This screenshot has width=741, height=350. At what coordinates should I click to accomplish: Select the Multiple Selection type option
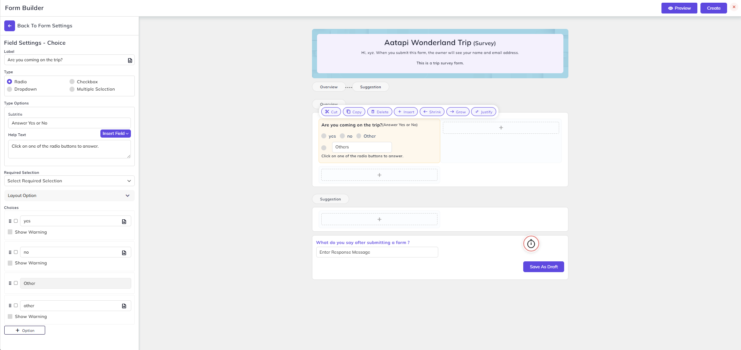[x=72, y=89]
